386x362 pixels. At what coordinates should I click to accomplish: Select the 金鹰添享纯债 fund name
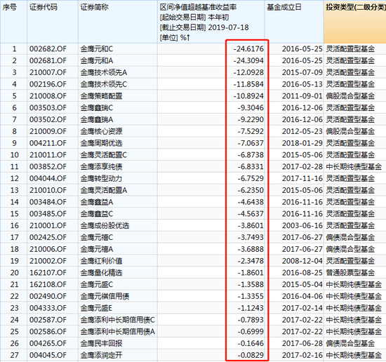(x=101, y=167)
